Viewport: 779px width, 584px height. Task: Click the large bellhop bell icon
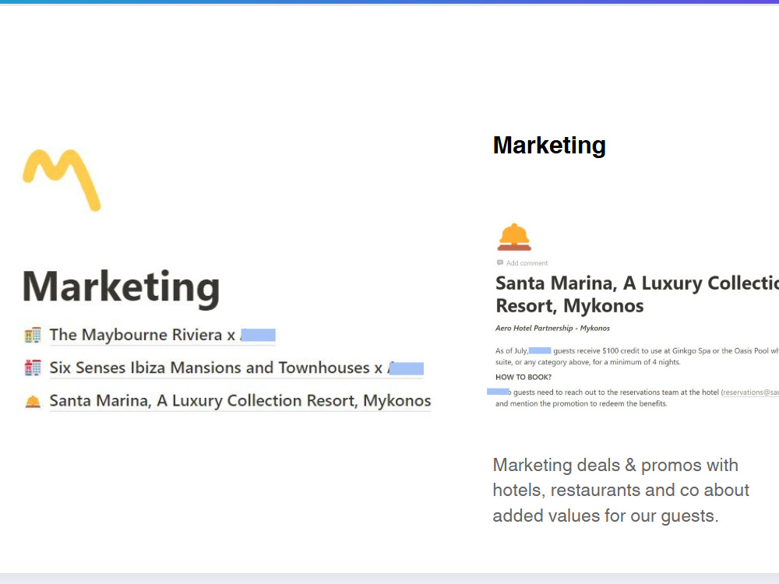pyautogui.click(x=514, y=237)
